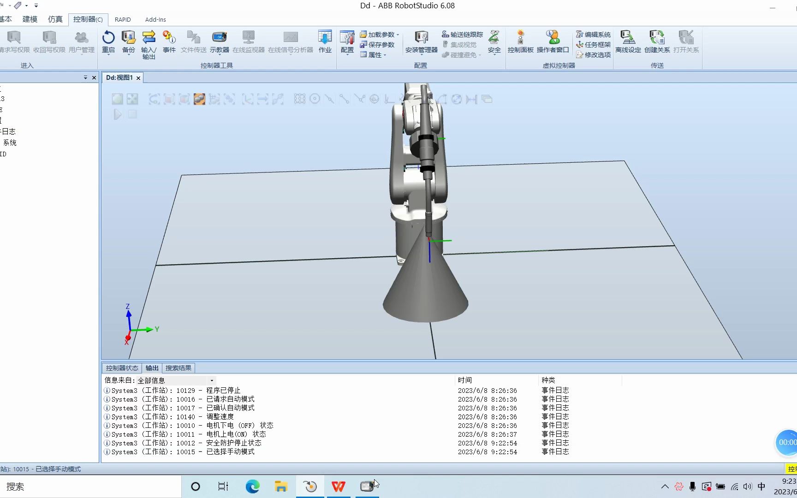Open the 搜索结果 (Search Results) tab
Viewport: 797px width, 498px height.
click(x=178, y=368)
